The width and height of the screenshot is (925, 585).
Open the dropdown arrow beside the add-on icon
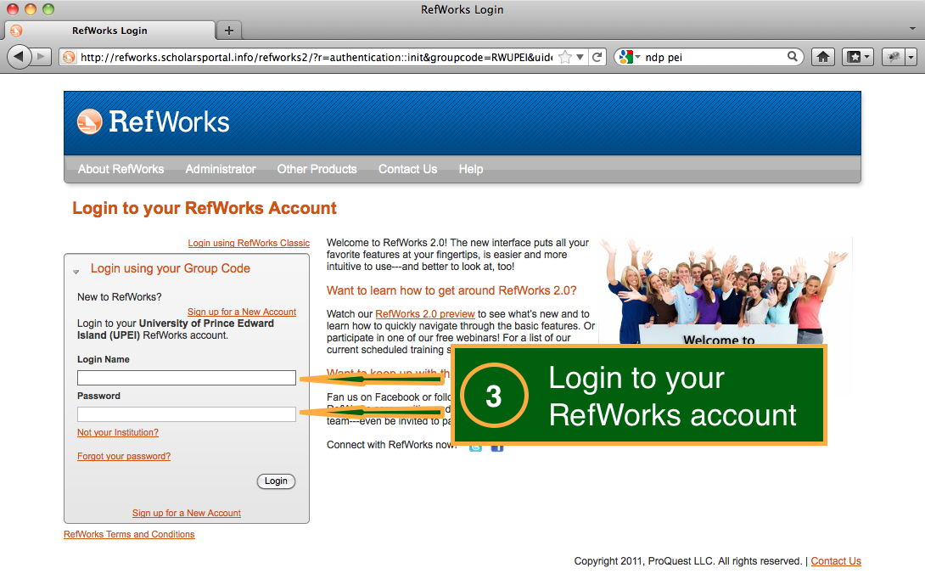(x=911, y=57)
